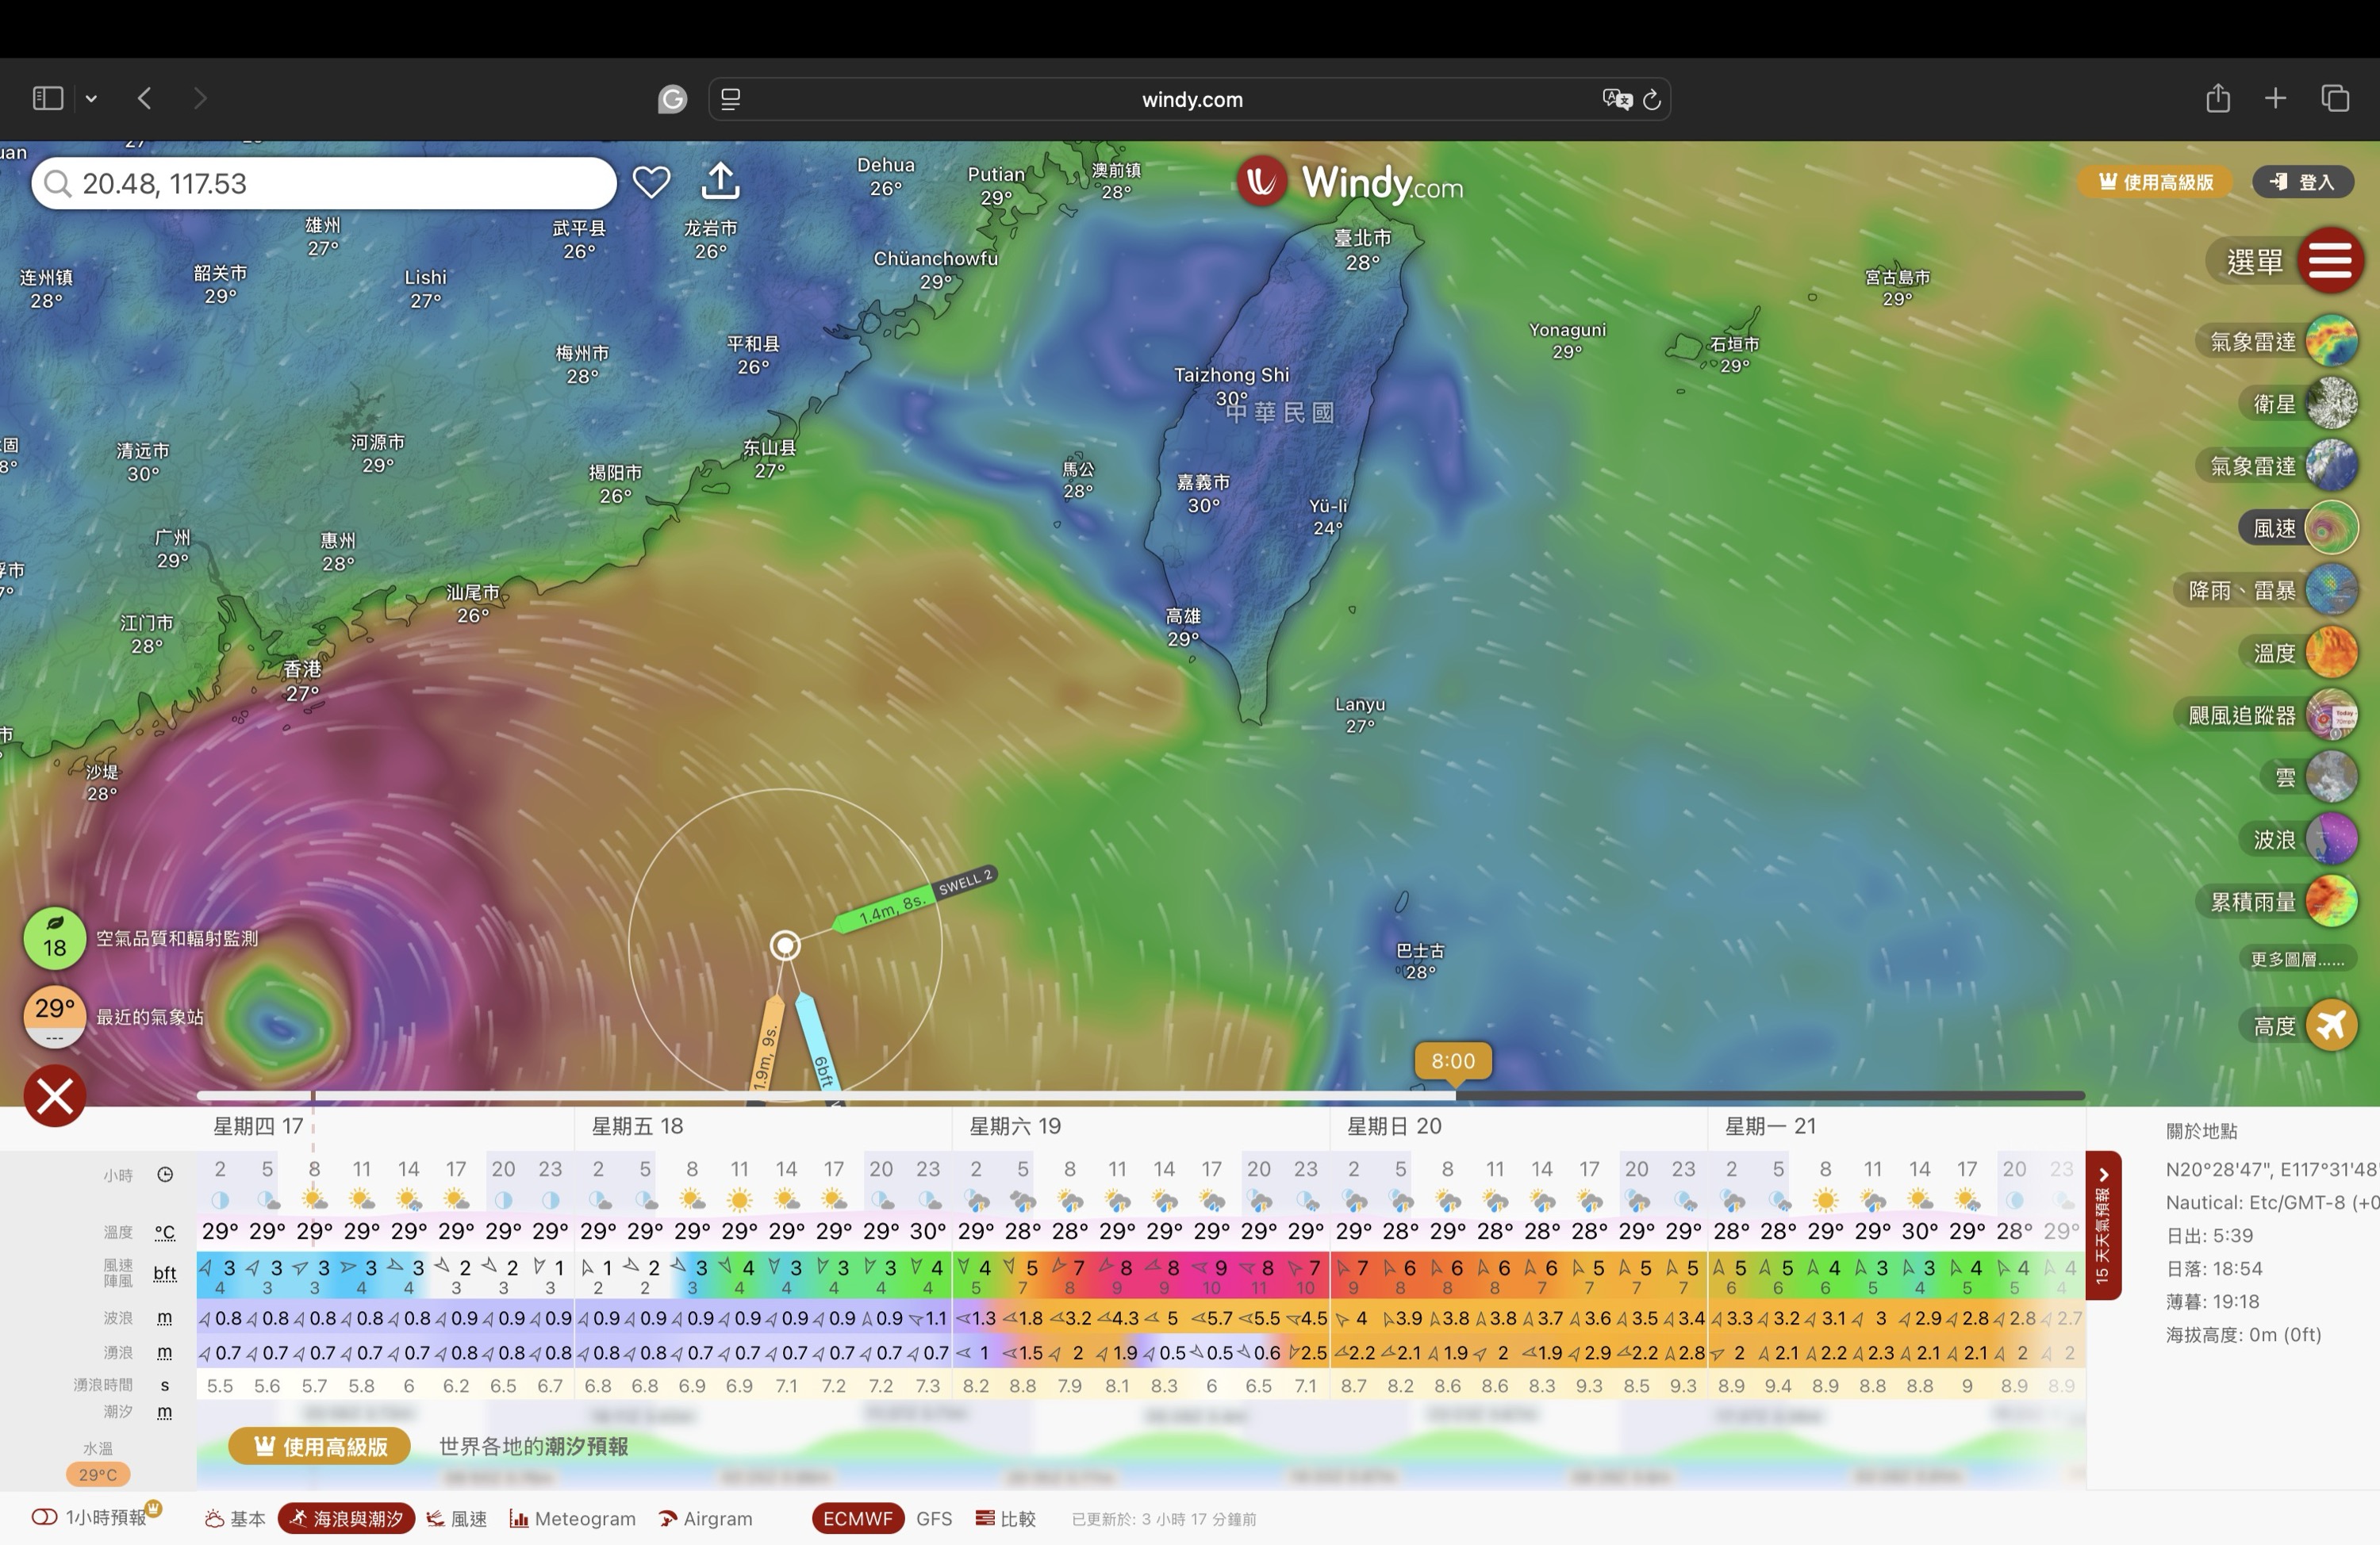
Task: Click the yellow premium upgrade button at top
Action: tap(2154, 182)
